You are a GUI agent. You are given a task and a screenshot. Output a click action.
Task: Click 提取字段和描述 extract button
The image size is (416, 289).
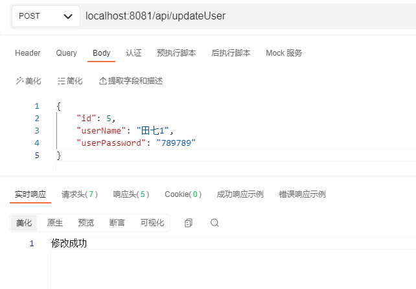pos(131,81)
